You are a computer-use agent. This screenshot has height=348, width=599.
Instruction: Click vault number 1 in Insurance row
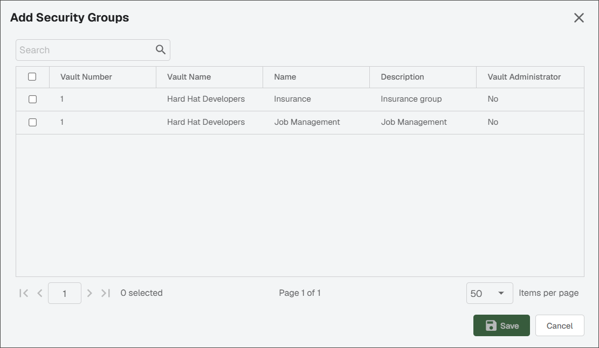click(x=62, y=99)
